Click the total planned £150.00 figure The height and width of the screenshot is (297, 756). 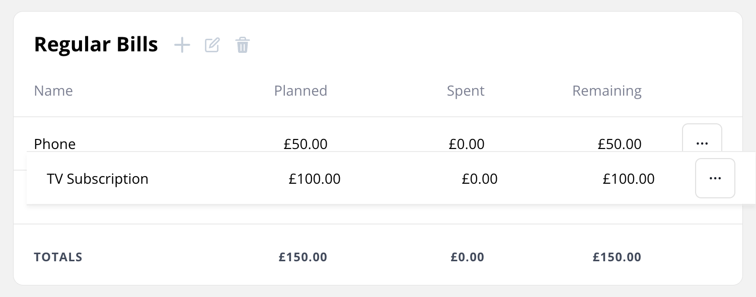[303, 257]
